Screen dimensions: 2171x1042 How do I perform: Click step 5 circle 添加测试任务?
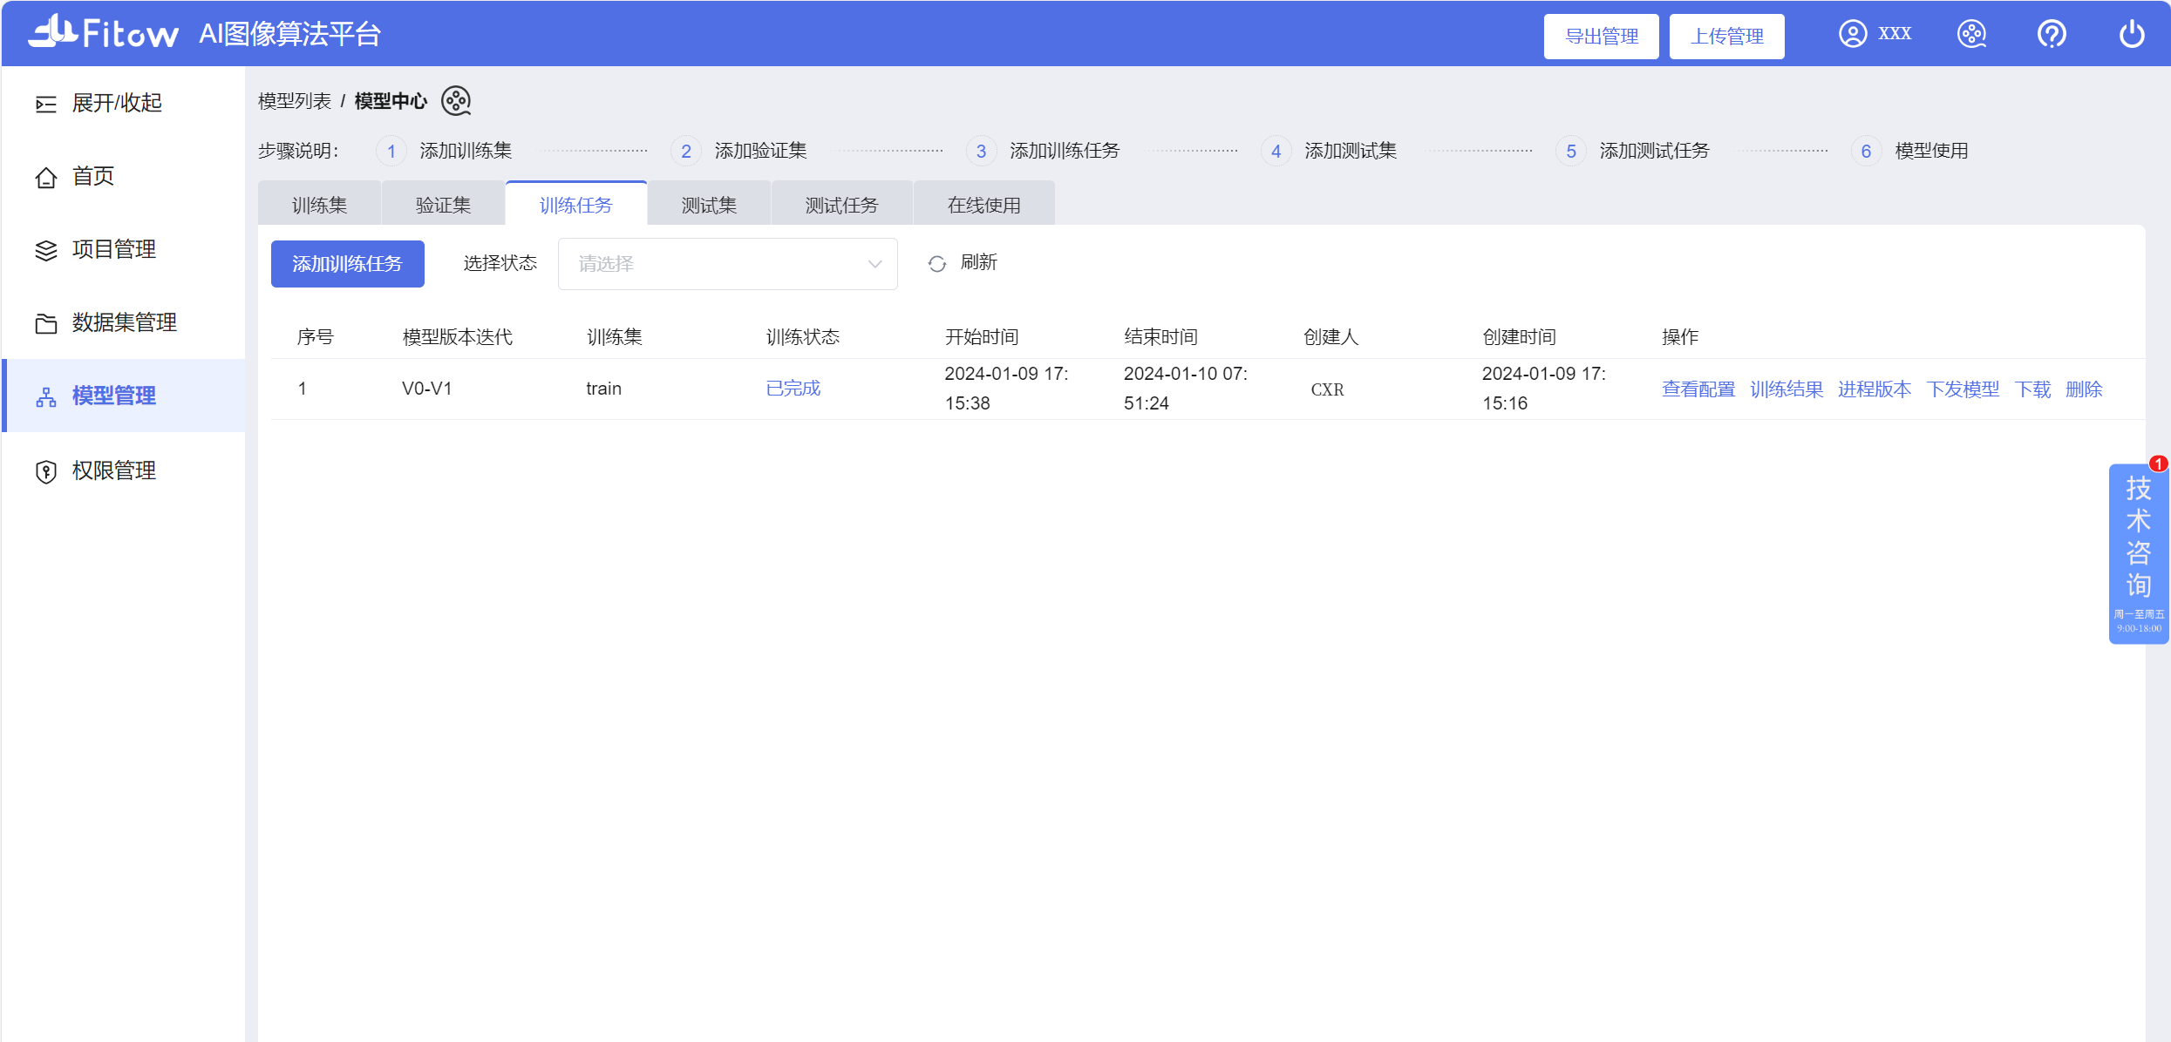pos(1570,152)
